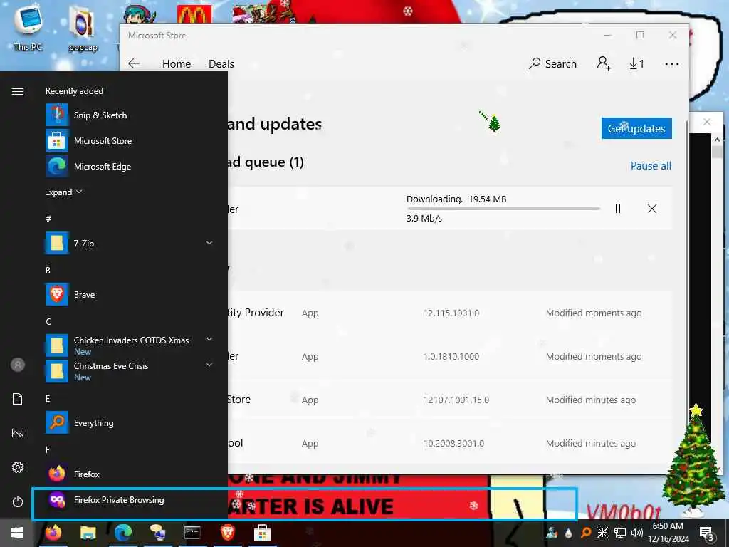Screen dimensions: 729x547
Task: Open This PC desktop icon
Action: tap(28, 28)
